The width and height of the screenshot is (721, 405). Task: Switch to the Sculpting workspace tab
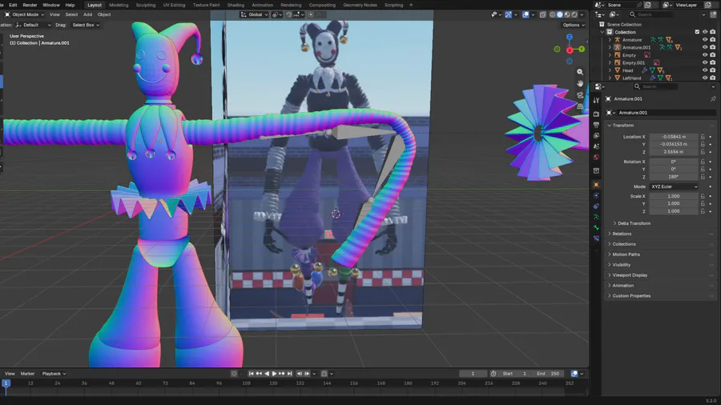[x=145, y=5]
